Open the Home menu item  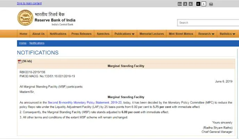point(23,34)
